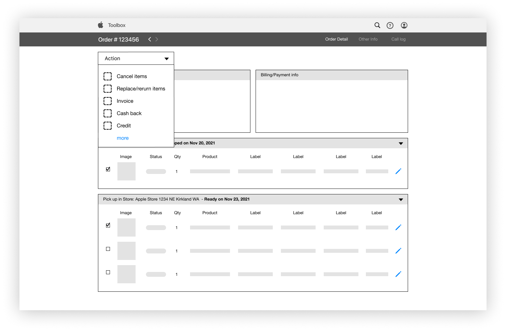Viewport: 506px width, 331px height.
Task: Click the Nov 20 item status pill
Action: (156, 171)
